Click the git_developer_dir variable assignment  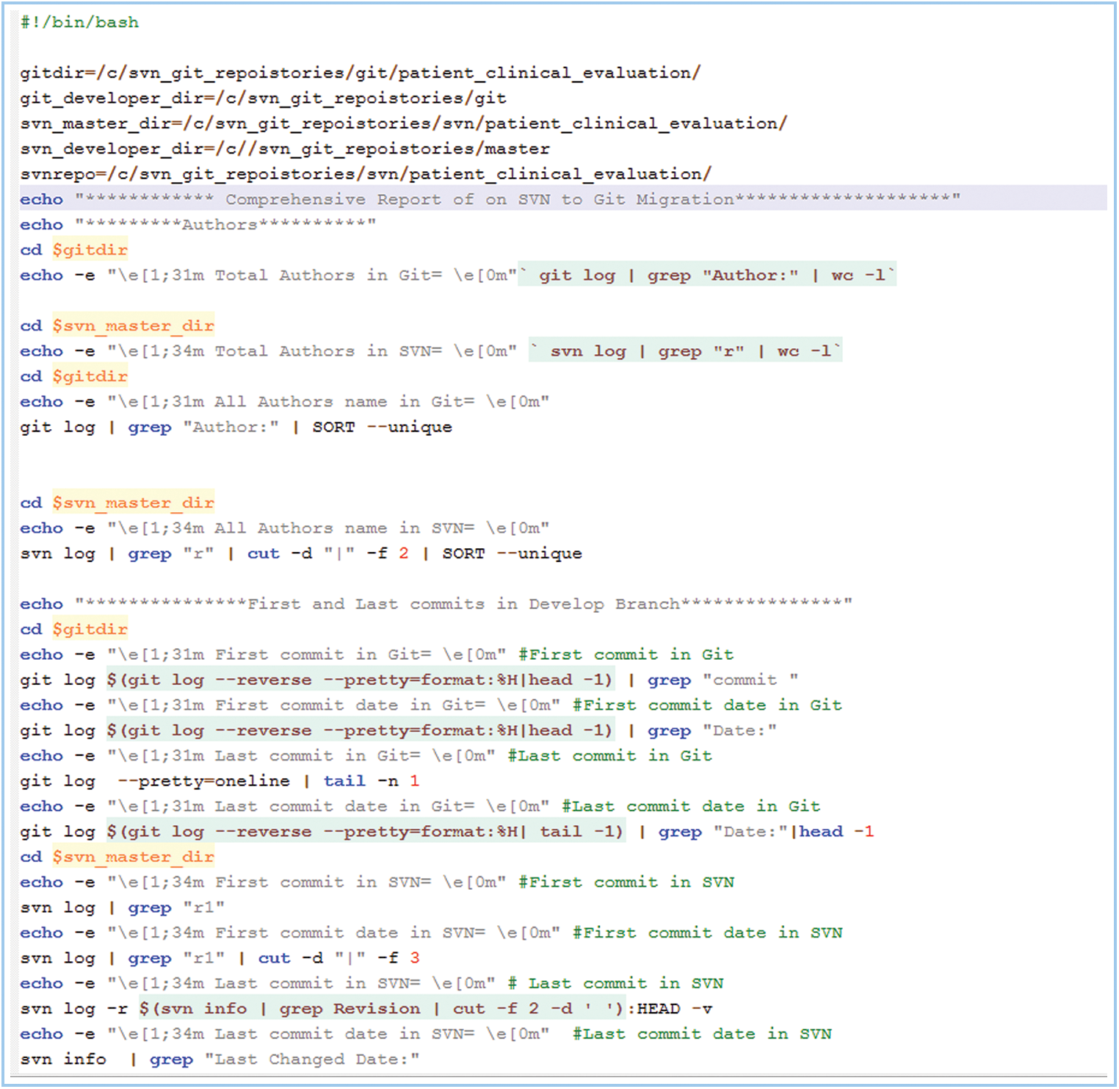coord(263,98)
